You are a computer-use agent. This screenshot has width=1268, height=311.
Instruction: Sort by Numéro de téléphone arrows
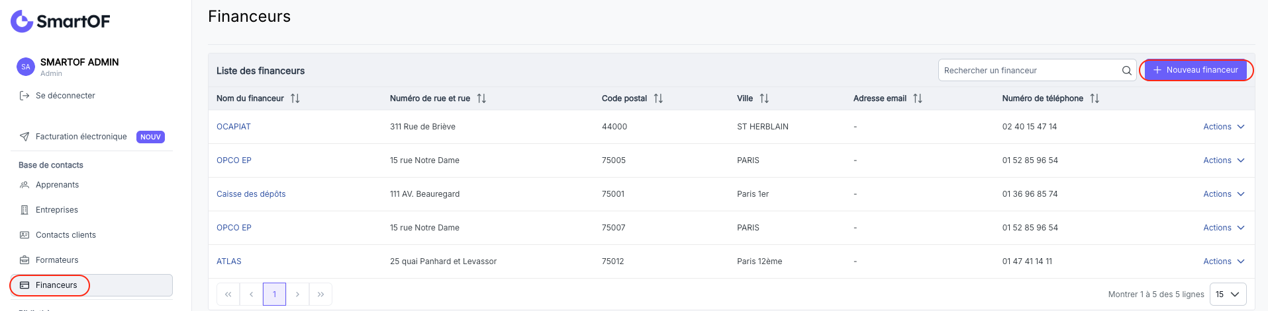1095,98
